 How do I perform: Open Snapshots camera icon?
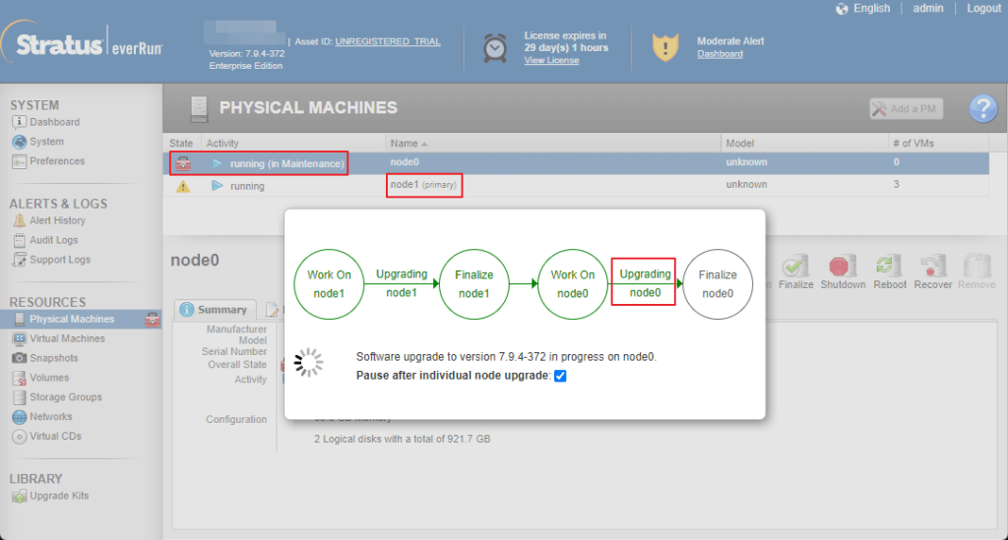[20, 358]
